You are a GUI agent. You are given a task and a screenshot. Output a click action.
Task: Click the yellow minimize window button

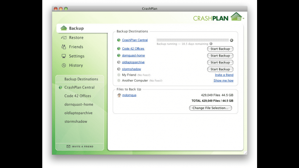(x=61, y=9)
